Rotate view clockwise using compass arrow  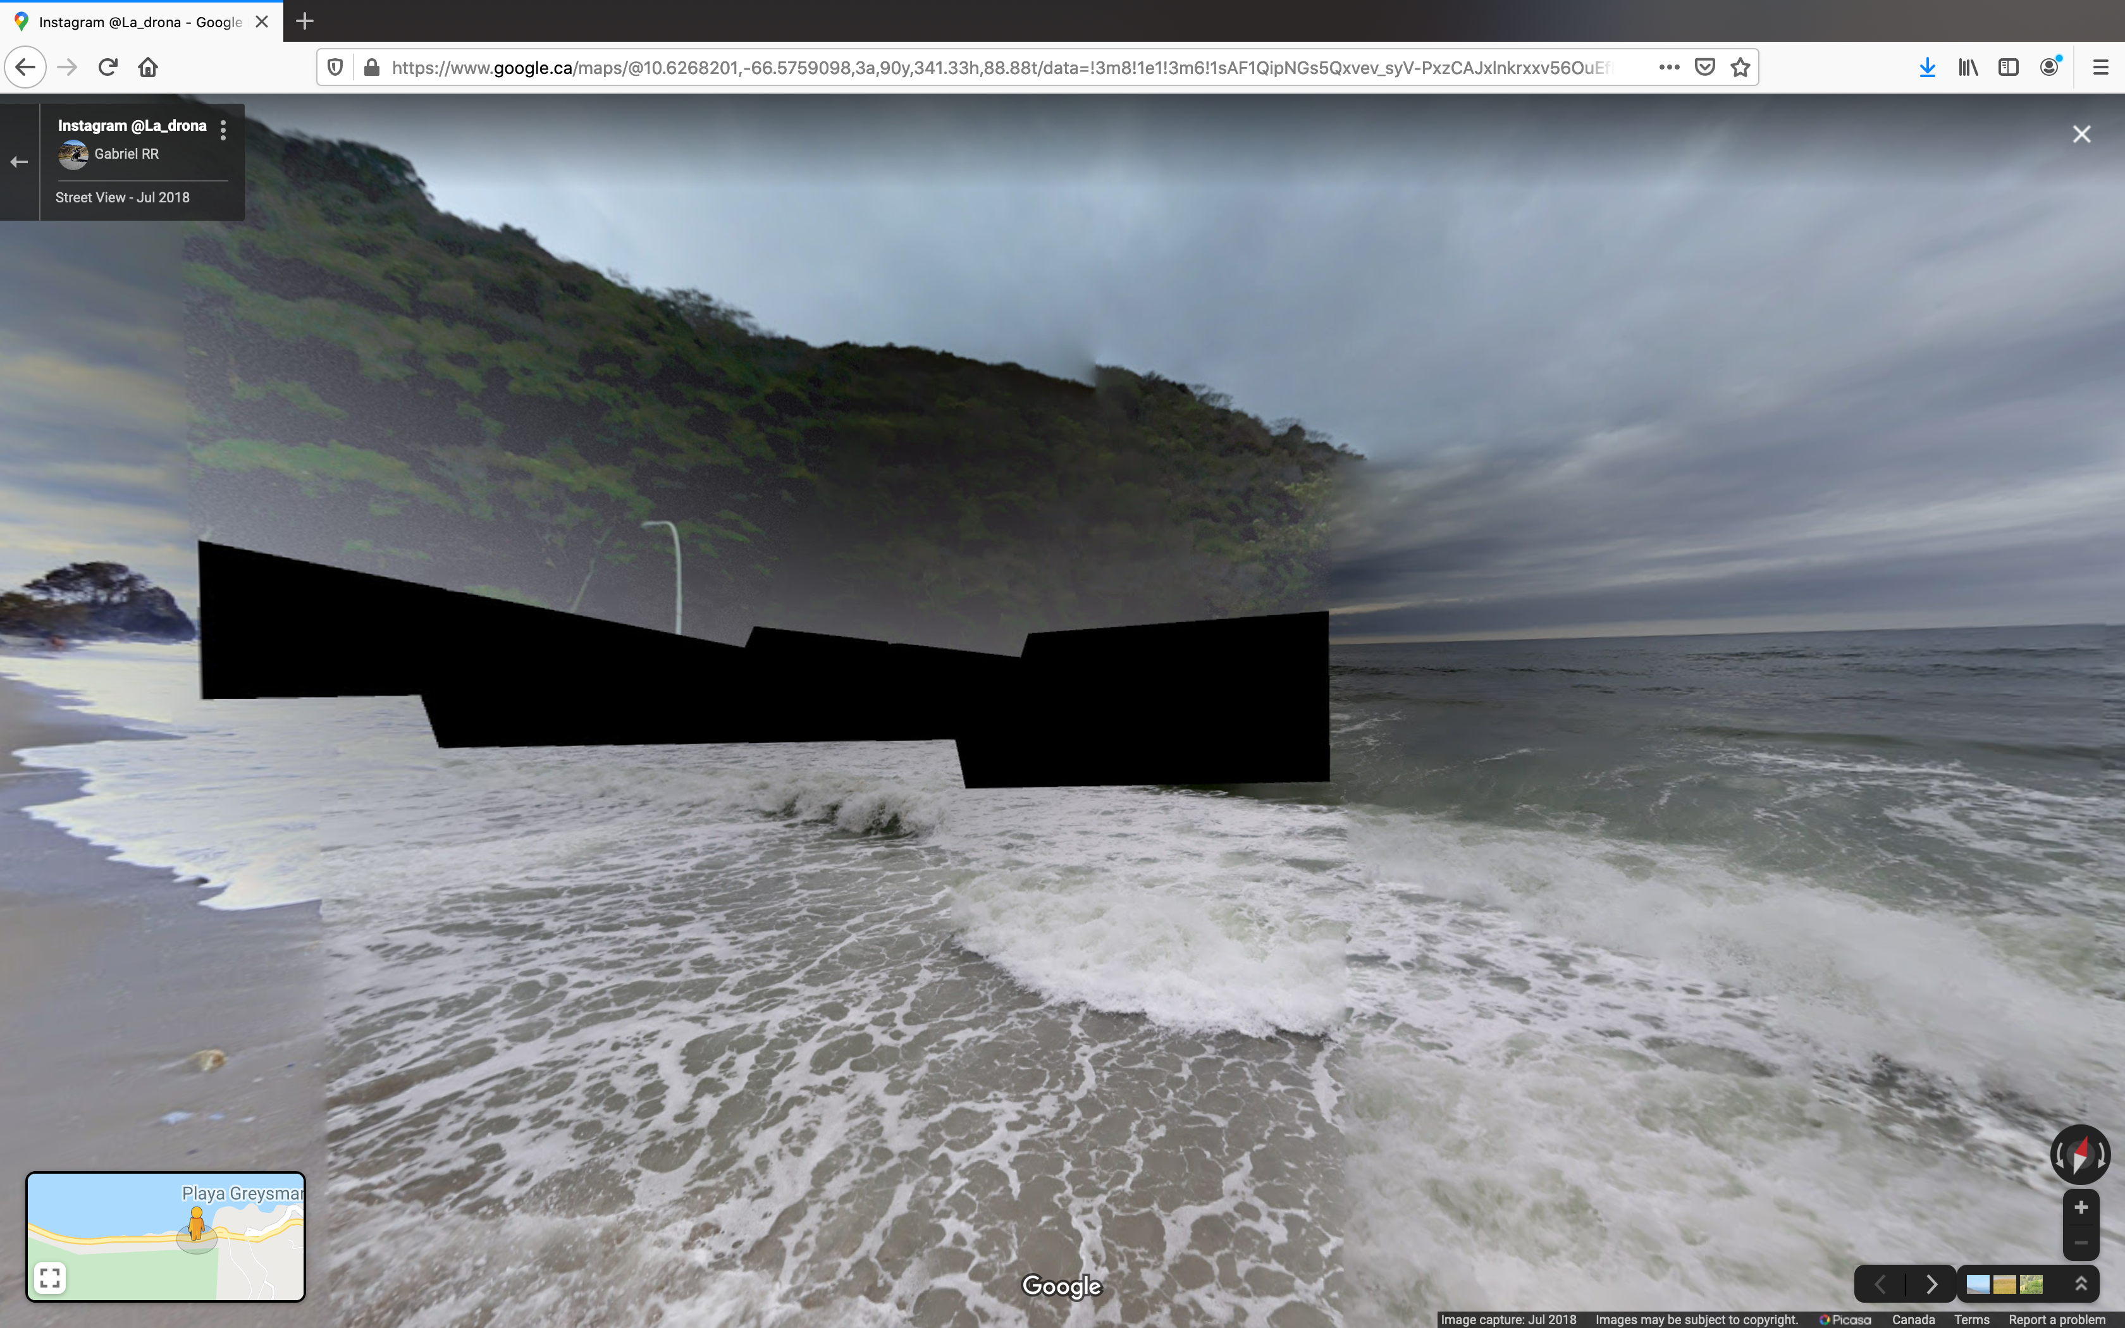pos(2102,1155)
